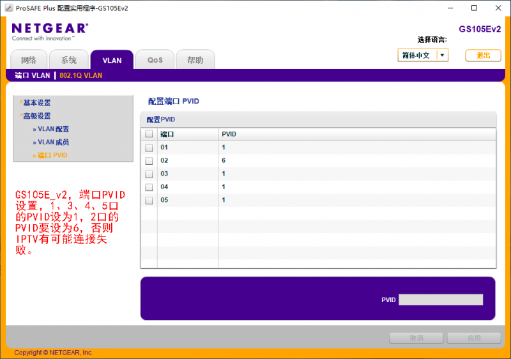Click the 应用 apply button
Image resolution: width=511 pixels, height=359 pixels.
[474, 338]
